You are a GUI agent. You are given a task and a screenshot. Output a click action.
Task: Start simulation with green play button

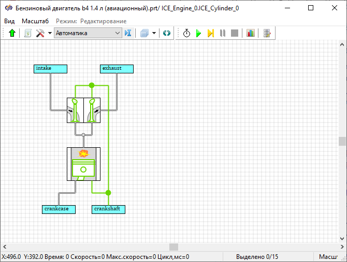[198, 33]
